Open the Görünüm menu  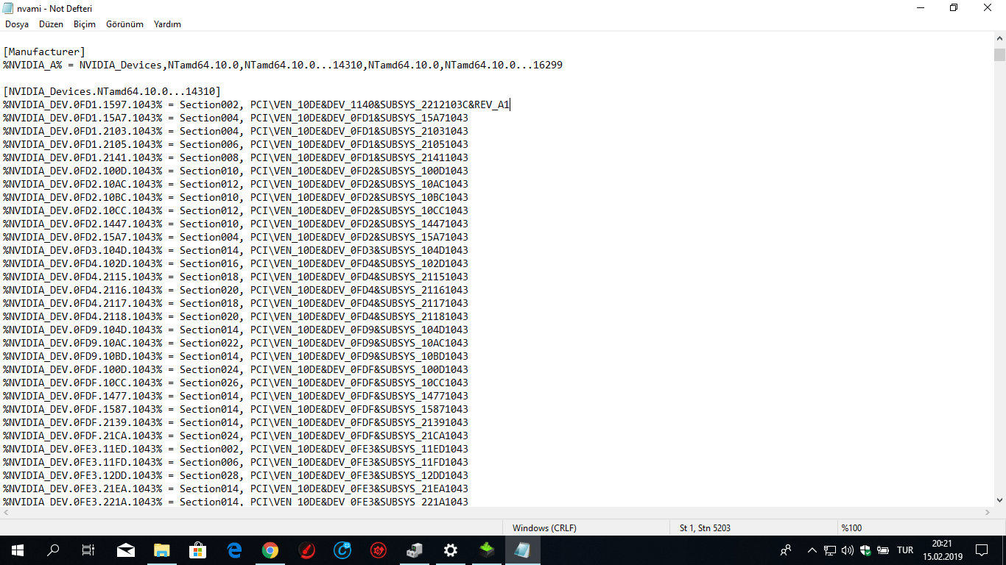click(124, 24)
